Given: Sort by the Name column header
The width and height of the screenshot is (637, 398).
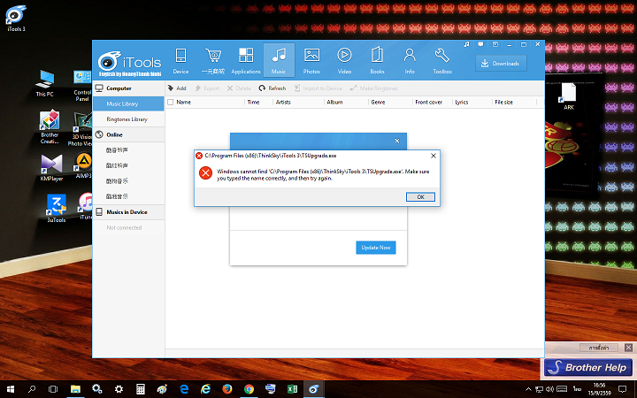Looking at the screenshot, I should pos(184,103).
